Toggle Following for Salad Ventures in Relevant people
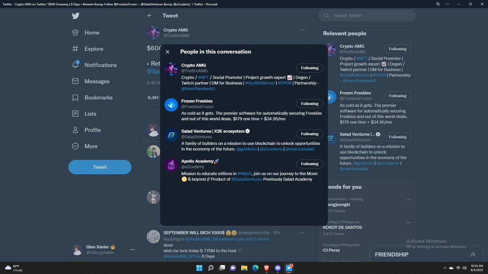The image size is (488, 274). pyautogui.click(x=397, y=137)
